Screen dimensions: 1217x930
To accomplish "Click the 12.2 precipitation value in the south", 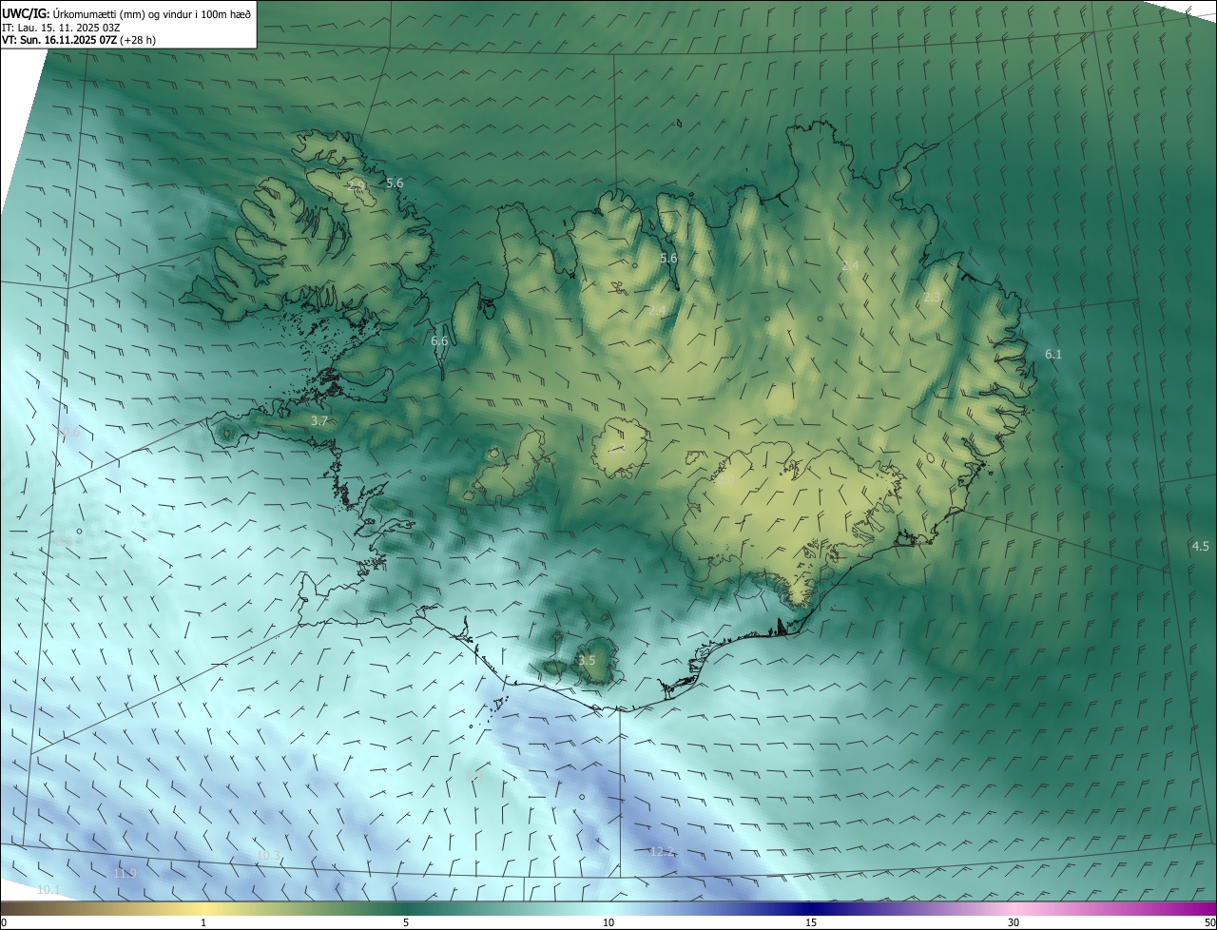I will [x=662, y=851].
